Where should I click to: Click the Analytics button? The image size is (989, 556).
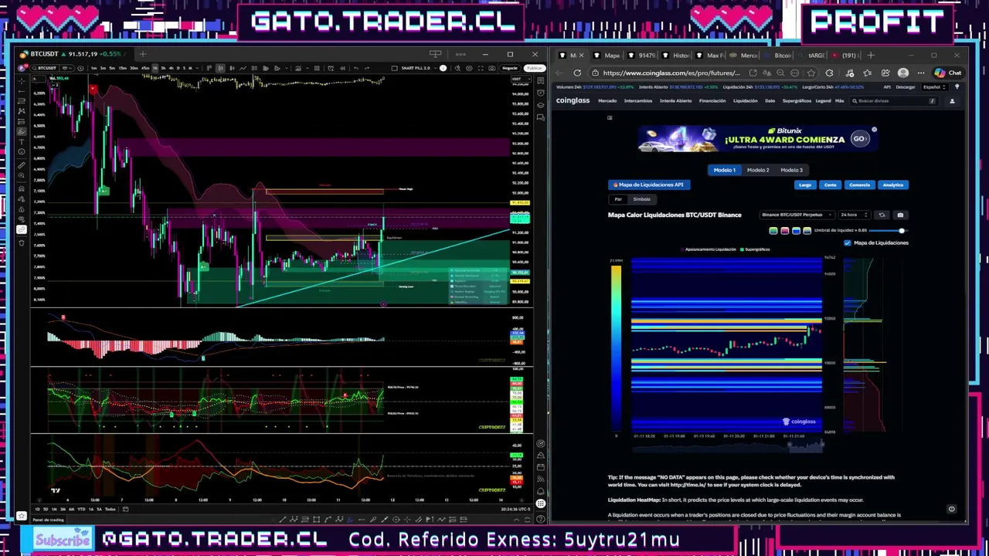(x=893, y=185)
